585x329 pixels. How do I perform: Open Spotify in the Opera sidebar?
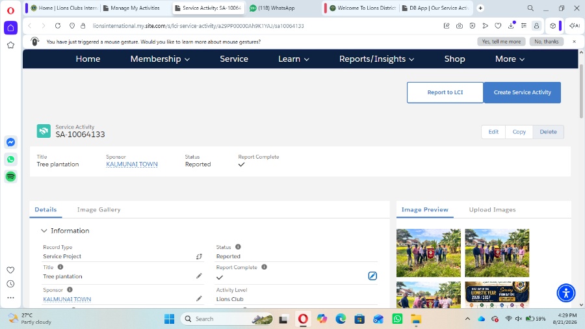10,176
